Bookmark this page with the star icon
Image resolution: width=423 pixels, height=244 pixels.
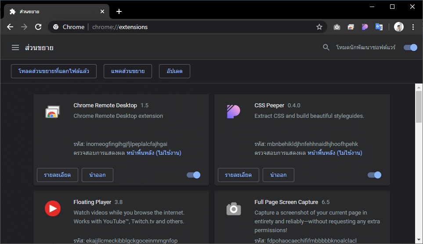(x=319, y=27)
